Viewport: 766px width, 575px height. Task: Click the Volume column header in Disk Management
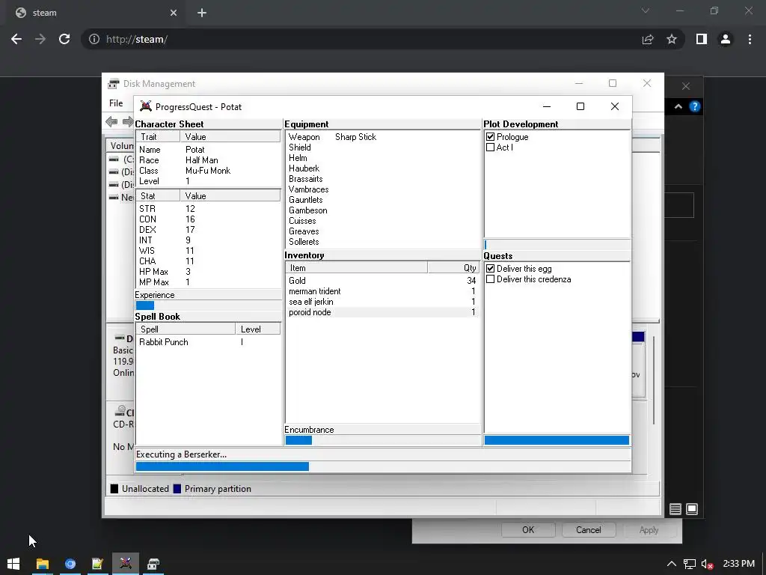click(121, 146)
